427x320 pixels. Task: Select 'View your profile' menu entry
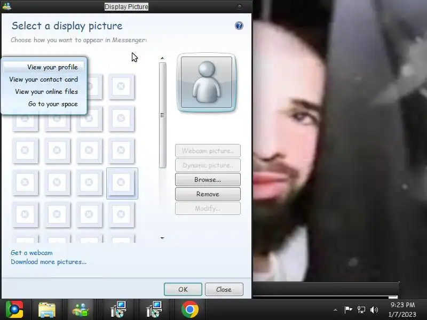click(44, 67)
